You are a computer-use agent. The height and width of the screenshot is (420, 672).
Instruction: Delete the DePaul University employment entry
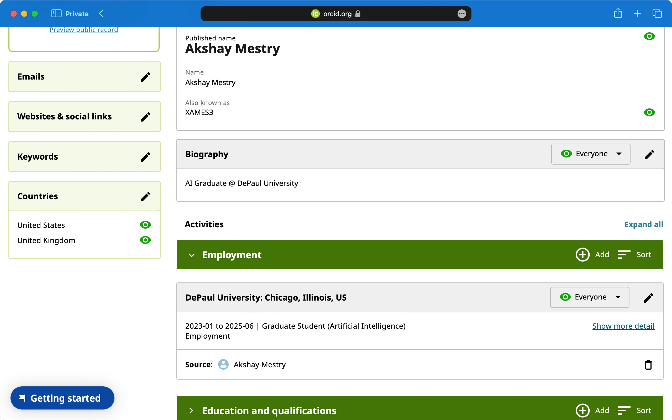point(648,365)
